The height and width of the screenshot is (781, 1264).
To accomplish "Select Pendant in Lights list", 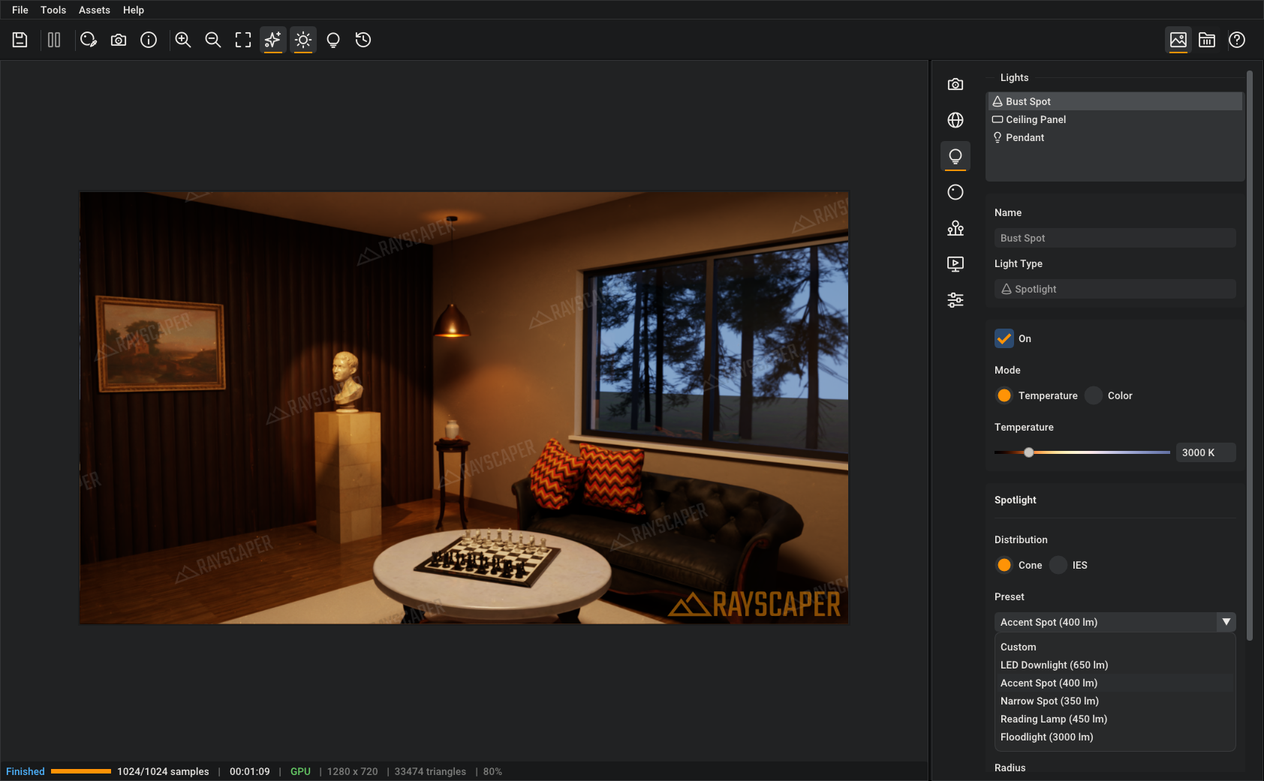I will [x=1115, y=137].
